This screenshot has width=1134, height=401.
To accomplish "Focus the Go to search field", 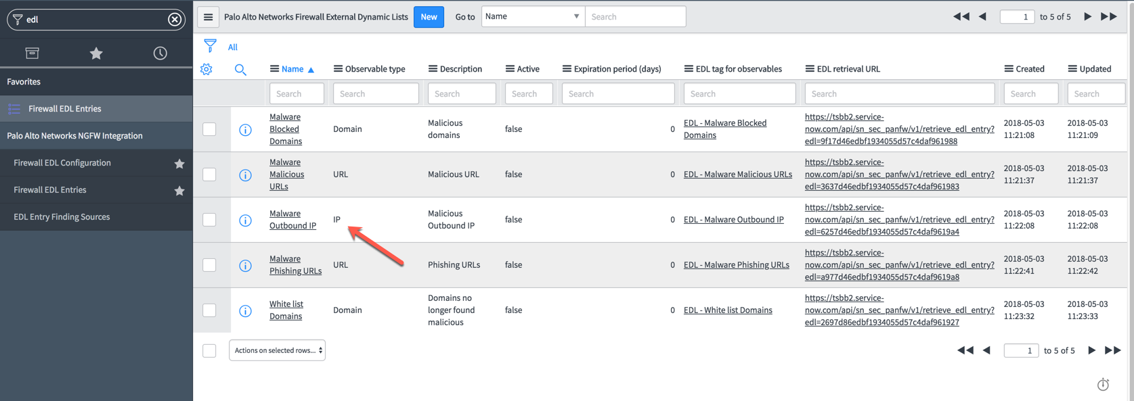I will tap(635, 16).
